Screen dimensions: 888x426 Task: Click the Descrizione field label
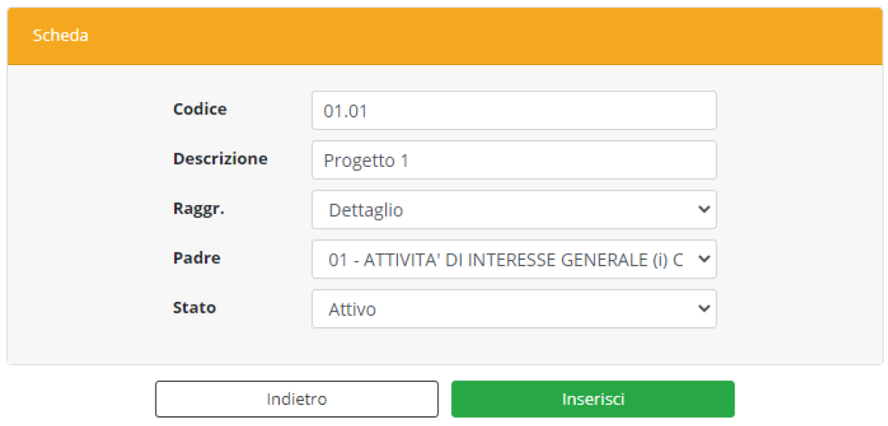click(x=220, y=159)
